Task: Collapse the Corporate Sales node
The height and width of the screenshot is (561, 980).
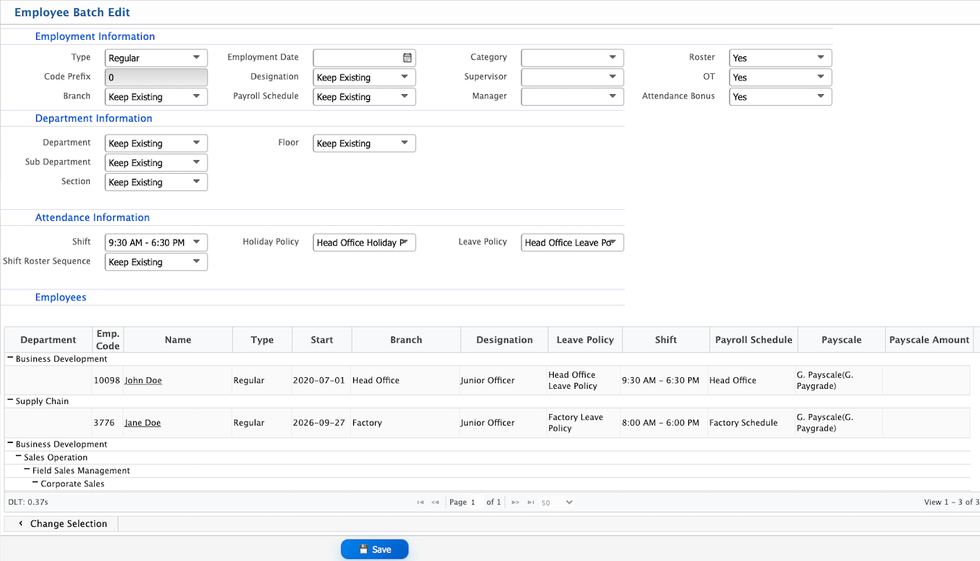Action: 35,483
